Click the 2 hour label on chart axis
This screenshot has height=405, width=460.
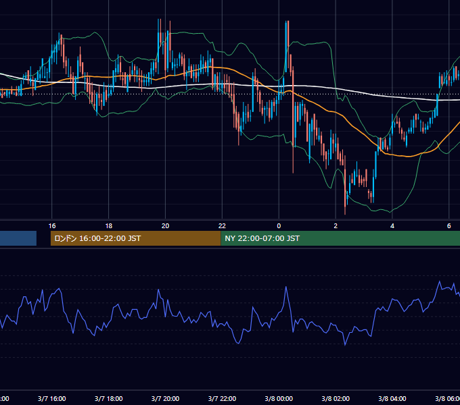tap(336, 225)
